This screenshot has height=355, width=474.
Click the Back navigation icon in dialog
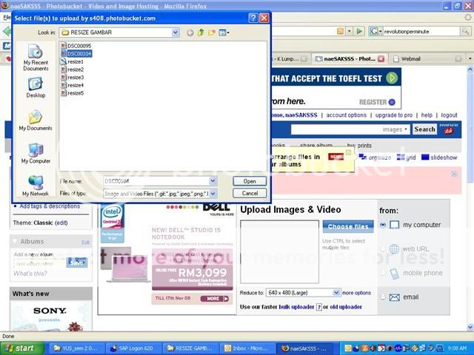190,33
